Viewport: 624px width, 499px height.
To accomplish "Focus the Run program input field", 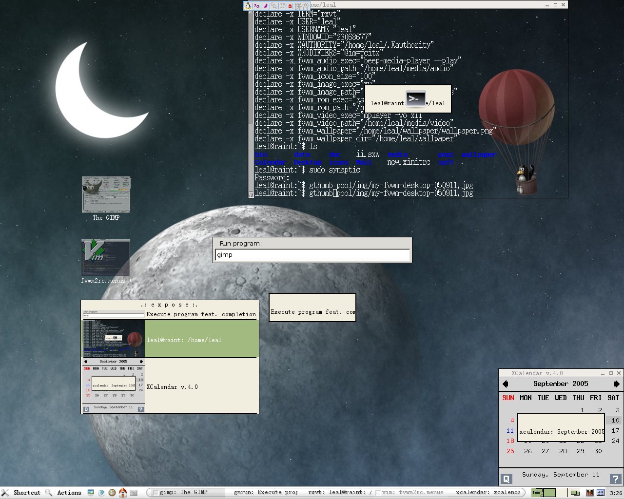I will click(312, 255).
